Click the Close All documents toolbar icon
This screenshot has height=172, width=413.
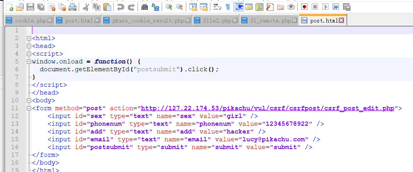pyautogui.click(x=62, y=7)
